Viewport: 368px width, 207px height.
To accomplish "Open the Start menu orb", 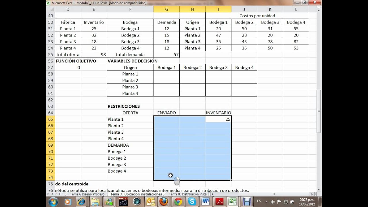I will tap(53, 202).
